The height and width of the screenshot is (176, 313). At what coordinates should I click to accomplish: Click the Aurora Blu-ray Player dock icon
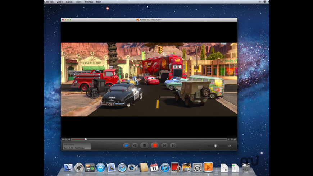[x=208, y=167]
